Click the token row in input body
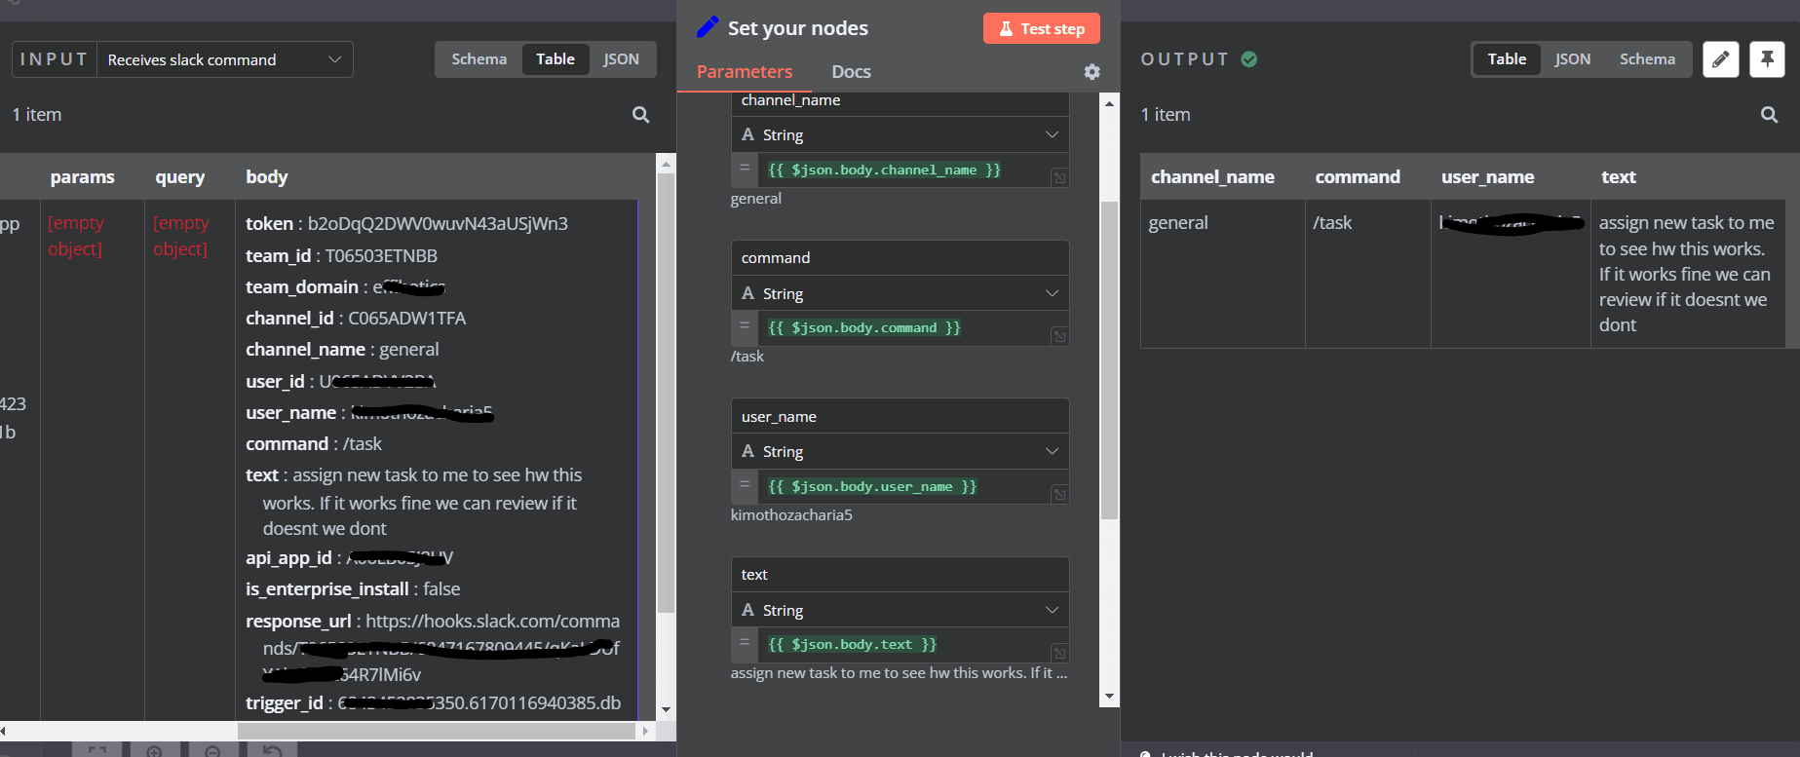This screenshot has width=1800, height=757. click(406, 223)
